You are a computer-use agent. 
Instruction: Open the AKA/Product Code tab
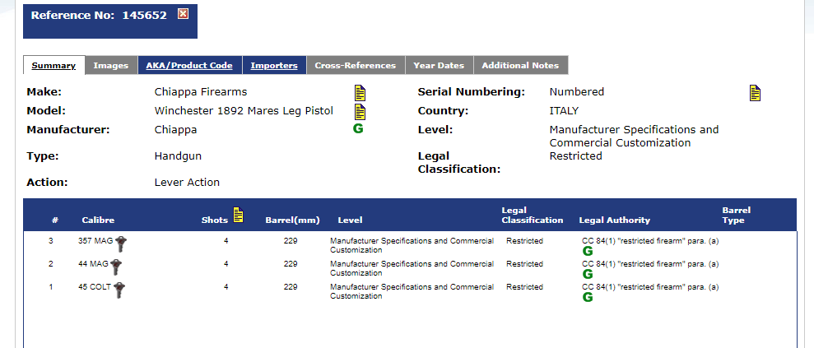pos(189,66)
